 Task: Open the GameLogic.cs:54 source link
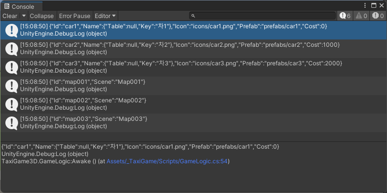167,161
